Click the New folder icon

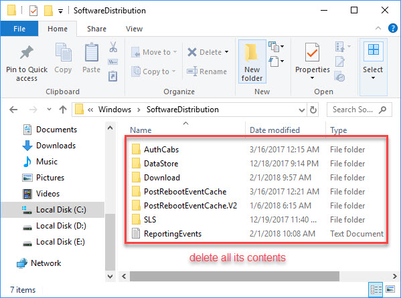[252, 53]
